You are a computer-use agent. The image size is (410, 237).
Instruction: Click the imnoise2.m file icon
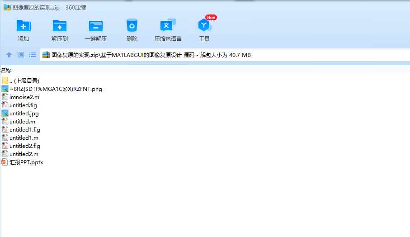tap(5, 97)
